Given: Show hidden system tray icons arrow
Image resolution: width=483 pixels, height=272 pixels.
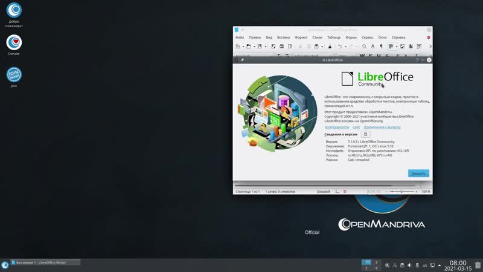Looking at the screenshot, I should (440, 265).
